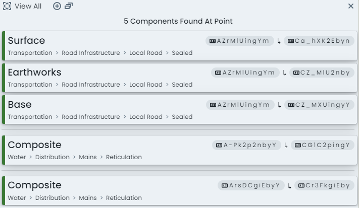
Task: Click the circled plus add icon
Action: [x=57, y=6]
